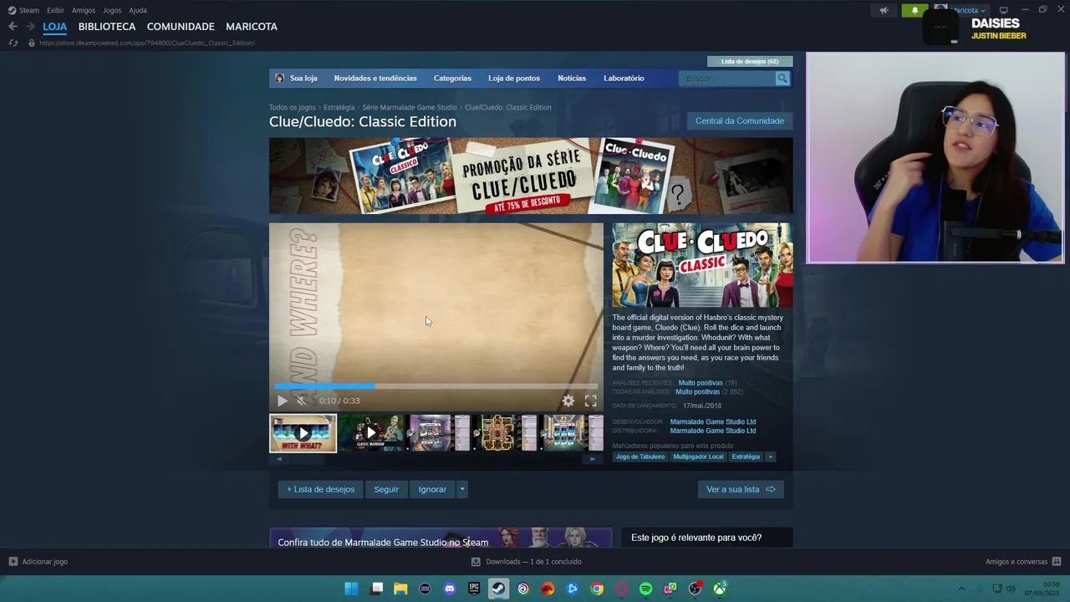Select the second trailer thumbnail
The image size is (1070, 602).
[x=371, y=433]
